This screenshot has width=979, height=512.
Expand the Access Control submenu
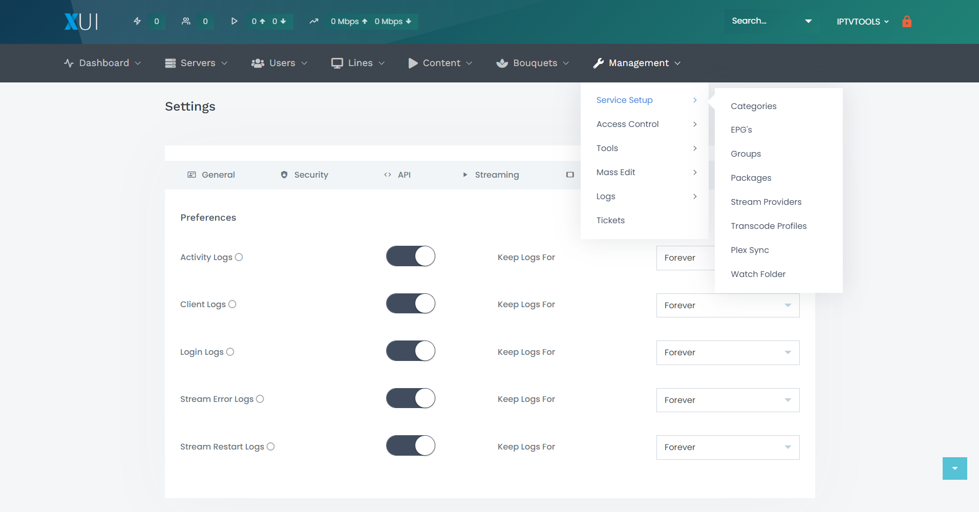coord(645,124)
